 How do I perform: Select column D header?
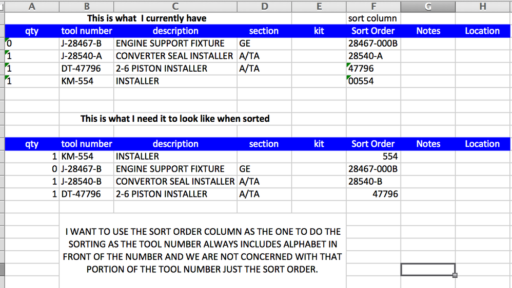(x=264, y=6)
